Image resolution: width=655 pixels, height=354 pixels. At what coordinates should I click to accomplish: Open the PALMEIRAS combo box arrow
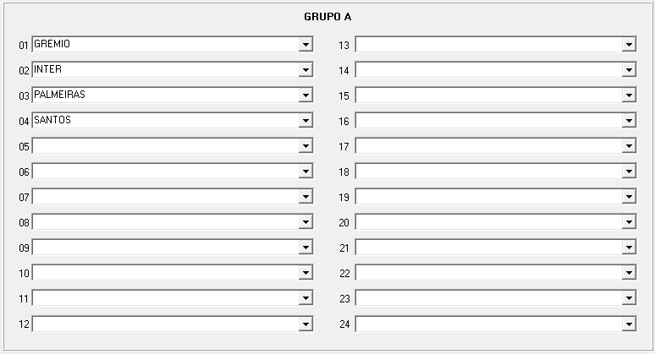(x=305, y=95)
